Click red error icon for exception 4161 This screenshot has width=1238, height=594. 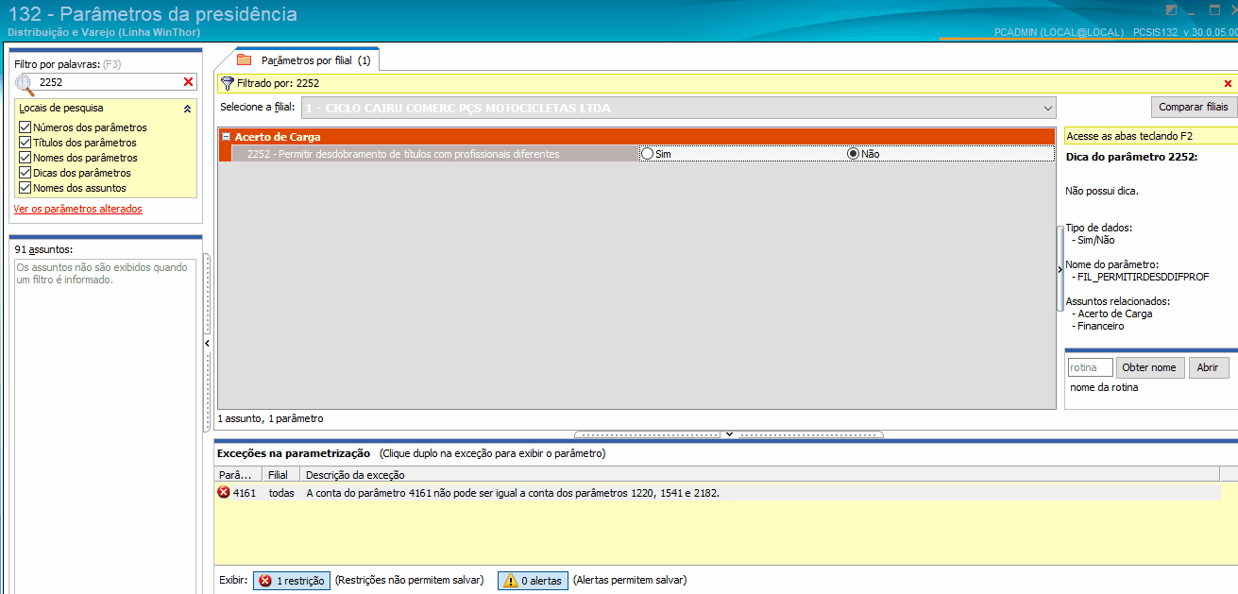point(224,492)
